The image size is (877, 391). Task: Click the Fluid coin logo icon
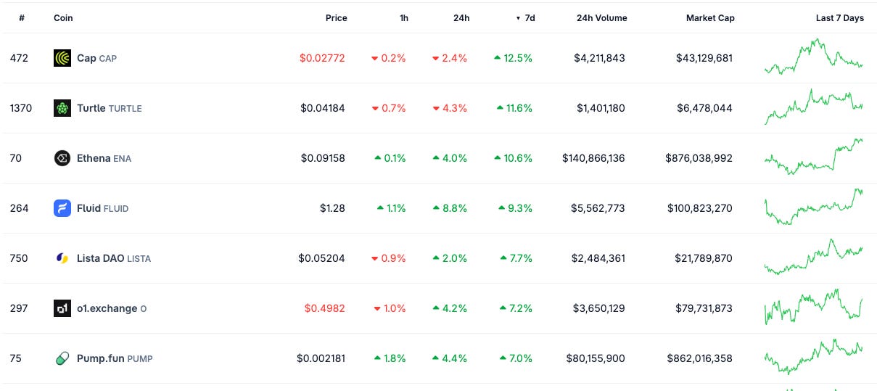point(62,208)
